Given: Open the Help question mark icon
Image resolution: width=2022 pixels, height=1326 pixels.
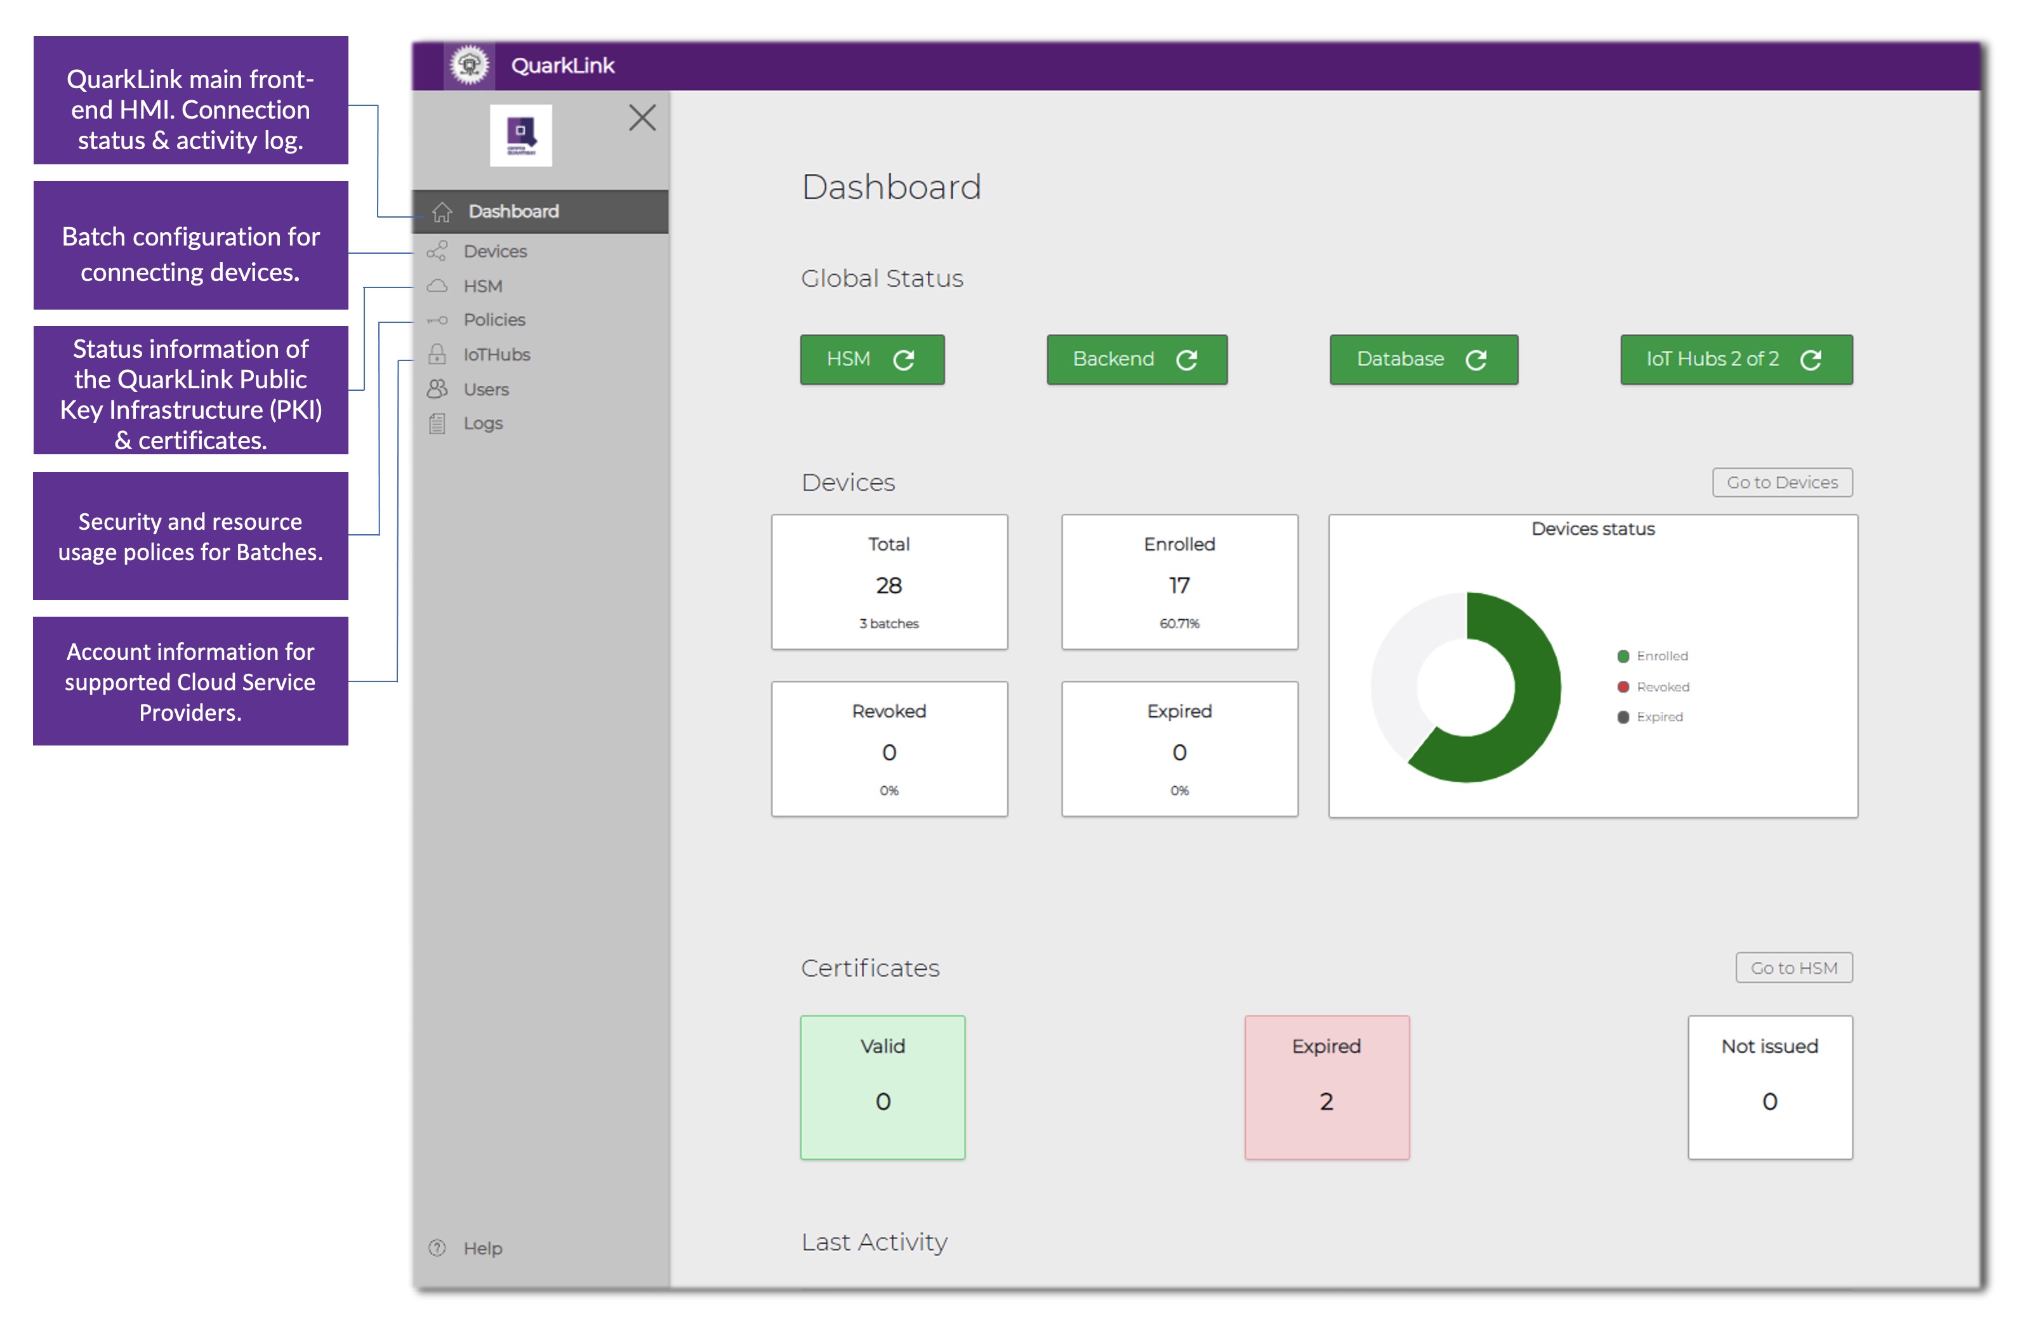Looking at the screenshot, I should pos(437,1248).
